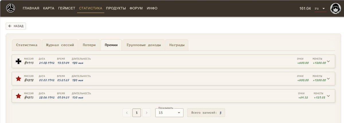Click the German cross icon of mission #4913
This screenshot has width=344, height=123.
pos(18,61)
